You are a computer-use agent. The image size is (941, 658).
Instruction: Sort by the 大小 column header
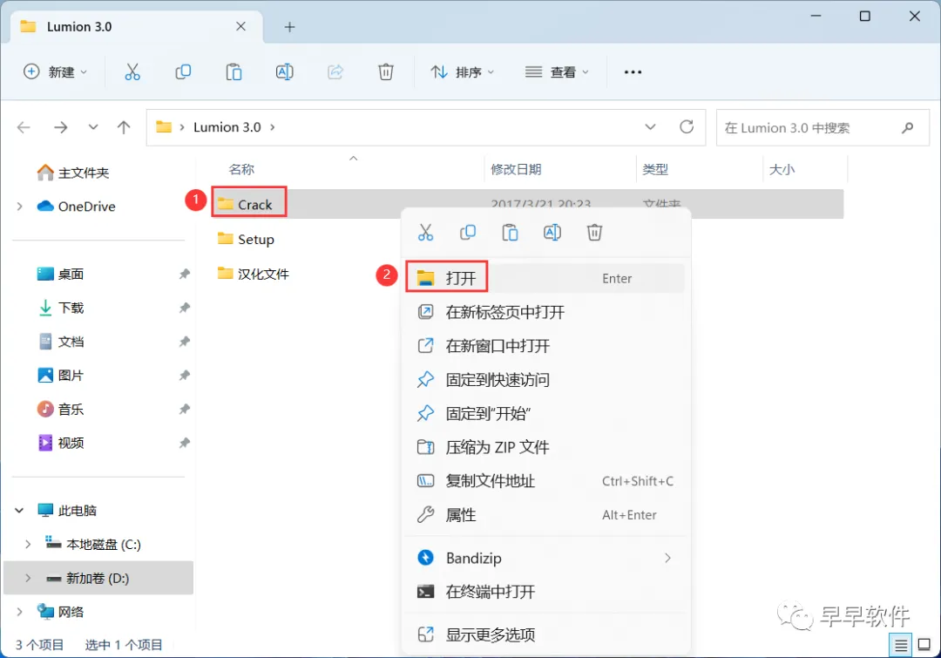(x=782, y=170)
